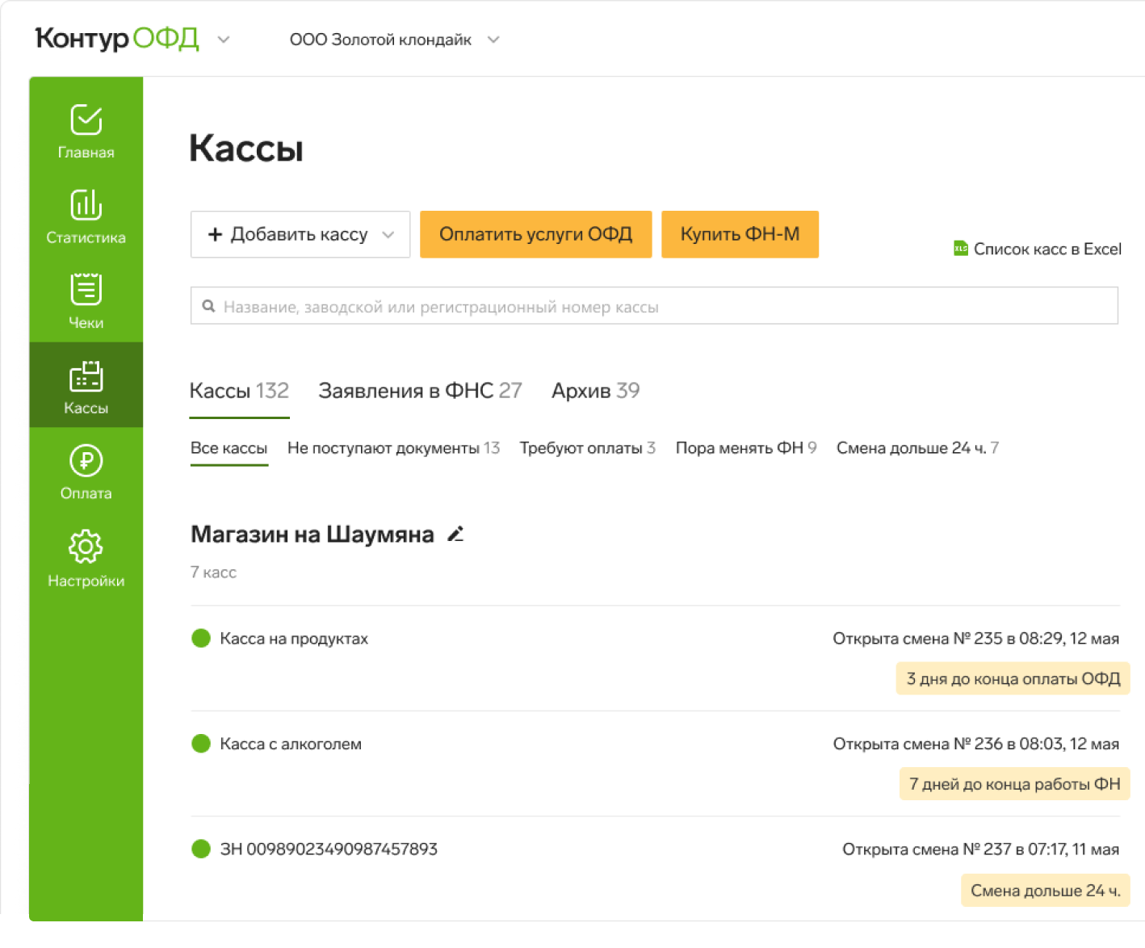The height and width of the screenshot is (948, 1145).
Task: Open the Касса с алкоголем entry
Action: point(291,745)
